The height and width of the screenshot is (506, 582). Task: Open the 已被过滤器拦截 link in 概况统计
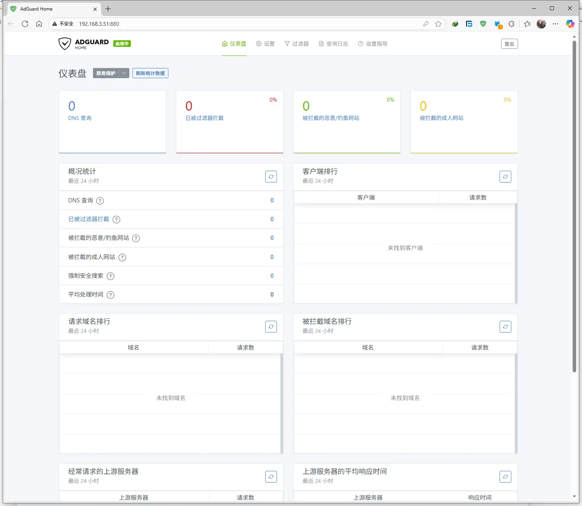tap(88, 219)
